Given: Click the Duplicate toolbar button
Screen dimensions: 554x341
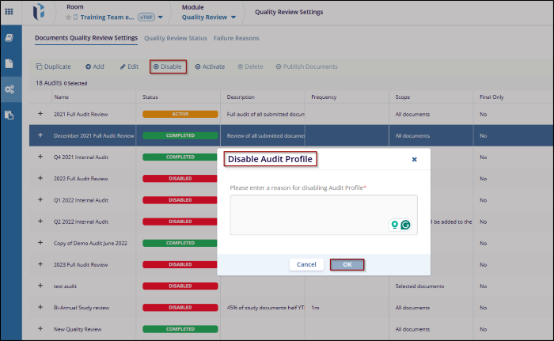Looking at the screenshot, I should click(x=53, y=66).
